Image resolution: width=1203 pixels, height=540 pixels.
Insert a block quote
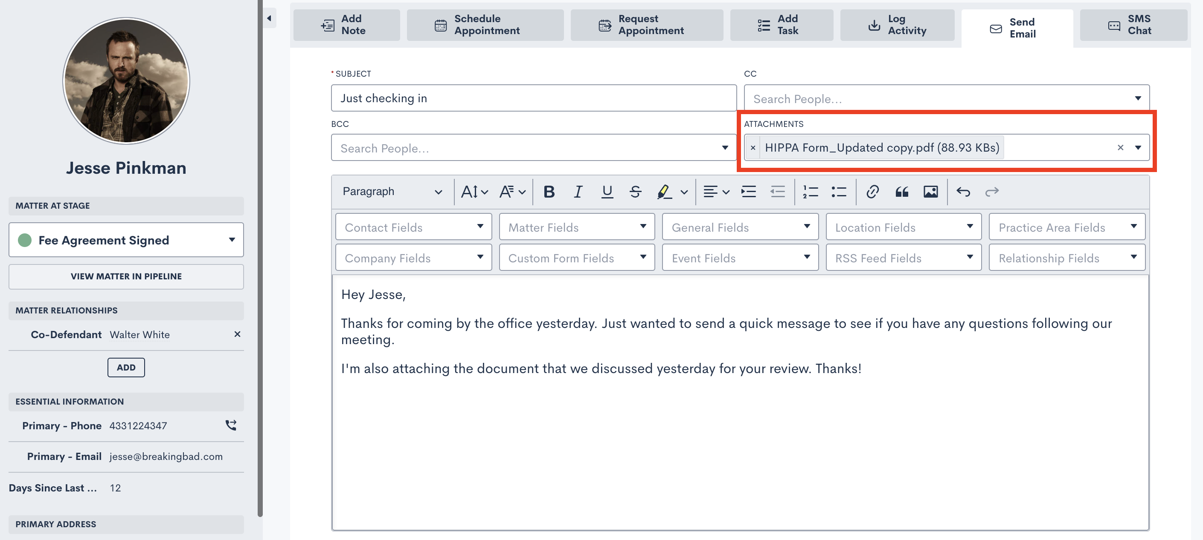point(901,192)
